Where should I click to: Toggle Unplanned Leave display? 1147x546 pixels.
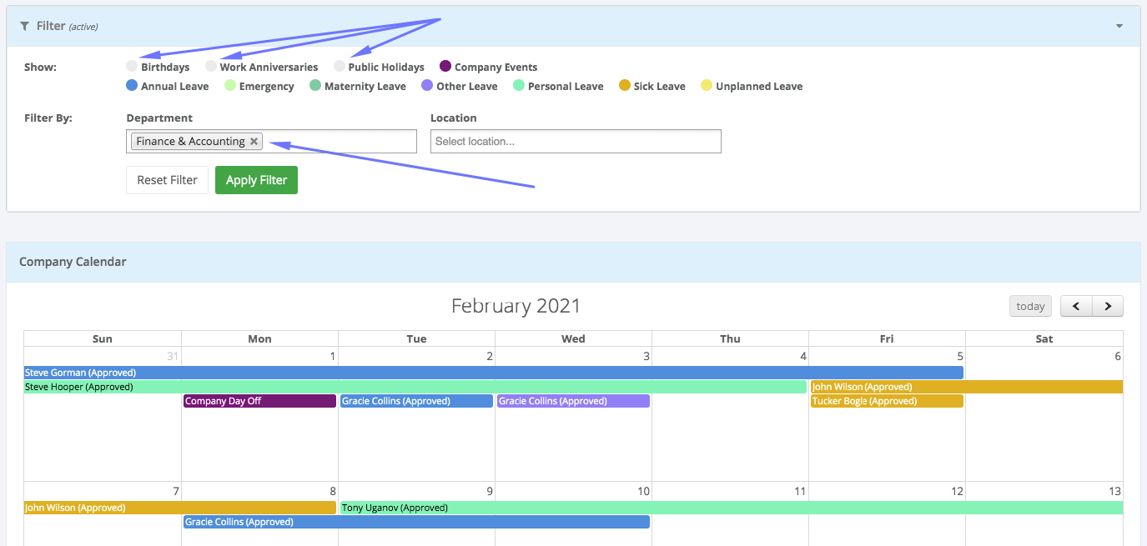707,85
